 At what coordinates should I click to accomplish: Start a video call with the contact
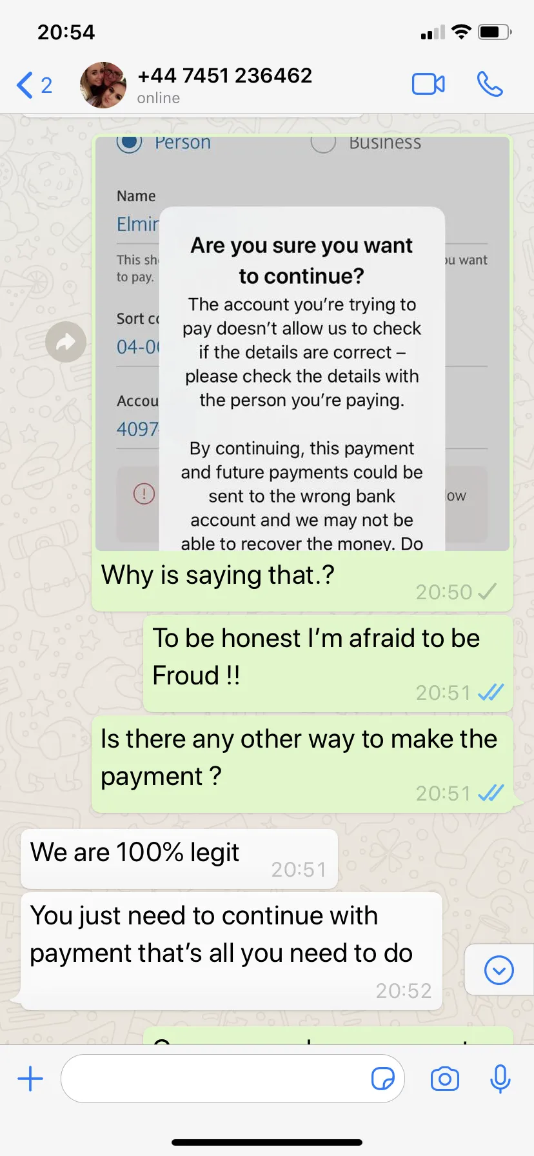click(428, 85)
